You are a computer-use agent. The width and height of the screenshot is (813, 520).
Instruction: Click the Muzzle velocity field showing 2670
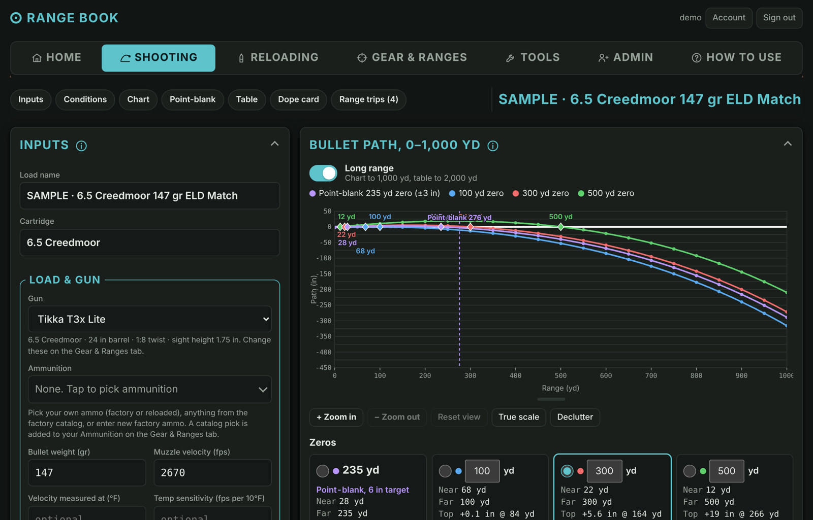click(x=213, y=473)
